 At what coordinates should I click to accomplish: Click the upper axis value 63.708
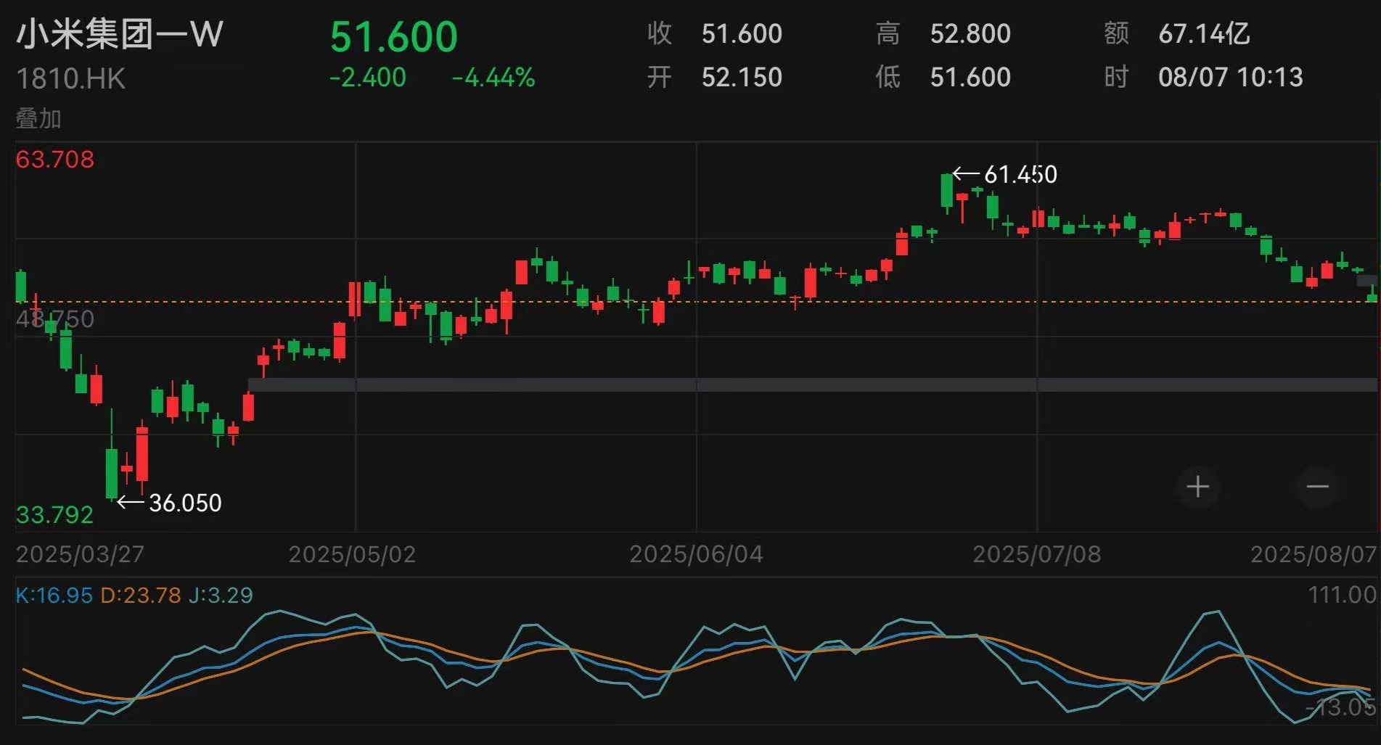55,160
